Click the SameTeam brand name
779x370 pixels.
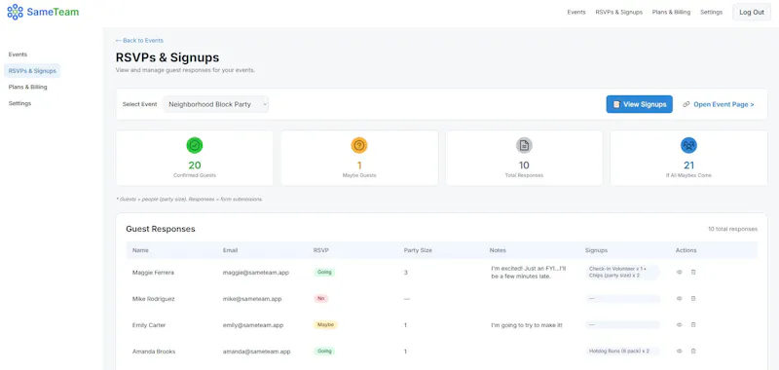coord(53,12)
